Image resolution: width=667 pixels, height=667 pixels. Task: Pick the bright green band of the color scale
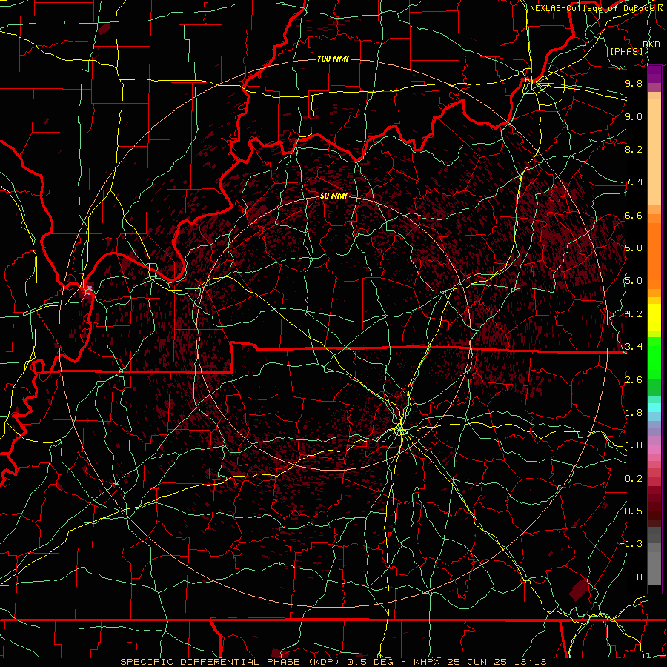(654, 358)
